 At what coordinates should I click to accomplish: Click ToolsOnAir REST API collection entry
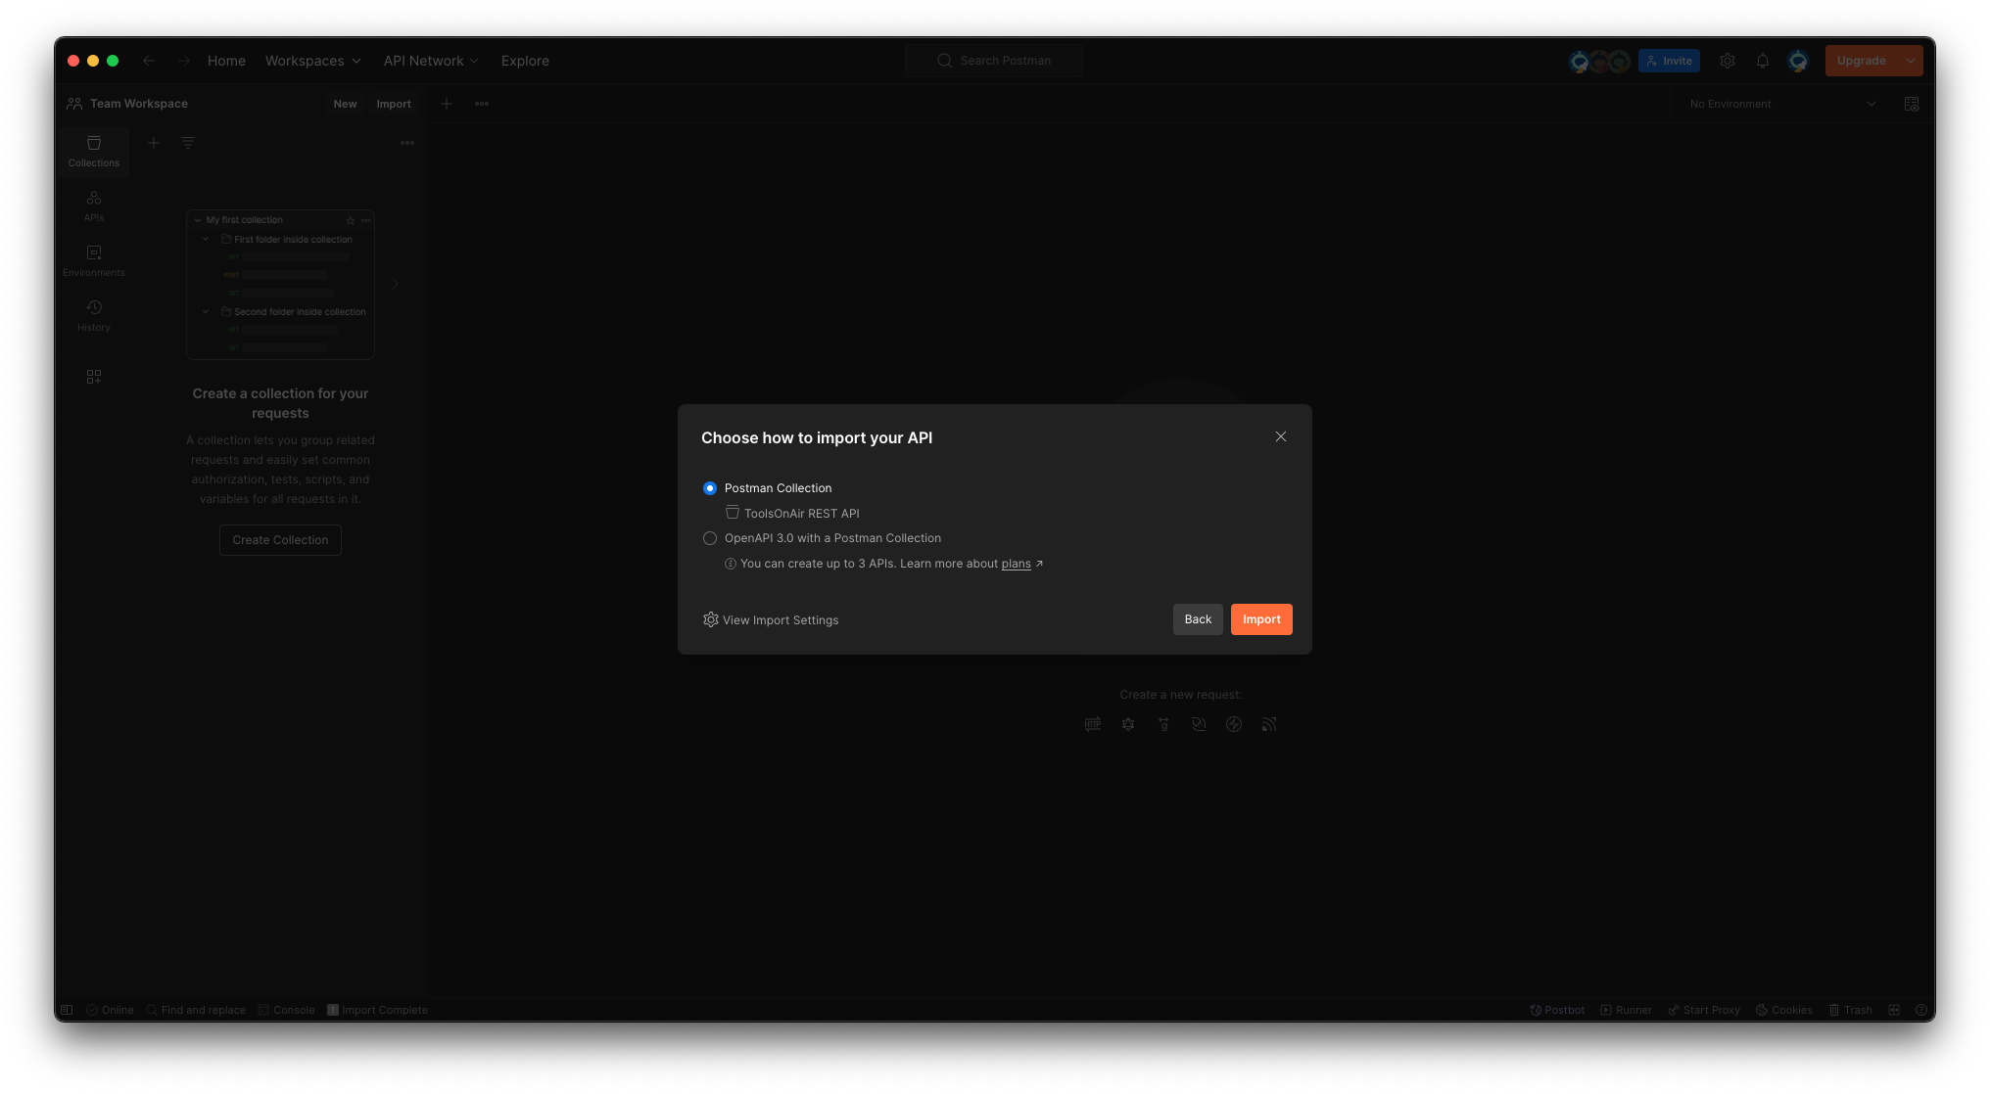click(x=792, y=514)
